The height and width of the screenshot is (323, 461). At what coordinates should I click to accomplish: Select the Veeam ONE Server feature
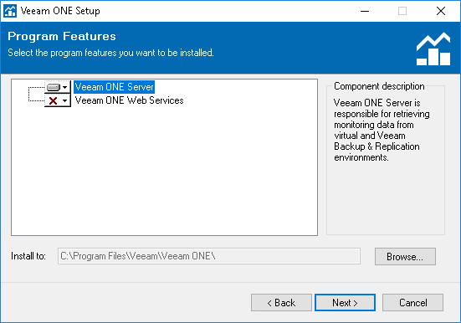[x=114, y=87]
